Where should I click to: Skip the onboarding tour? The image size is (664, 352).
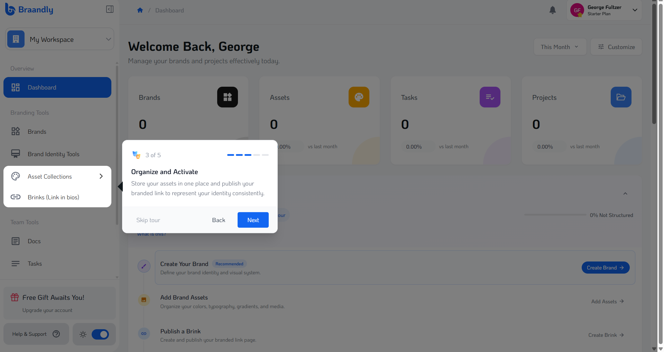coord(148,220)
